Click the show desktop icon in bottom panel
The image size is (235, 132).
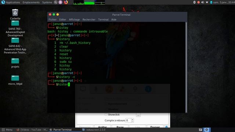(200, 130)
